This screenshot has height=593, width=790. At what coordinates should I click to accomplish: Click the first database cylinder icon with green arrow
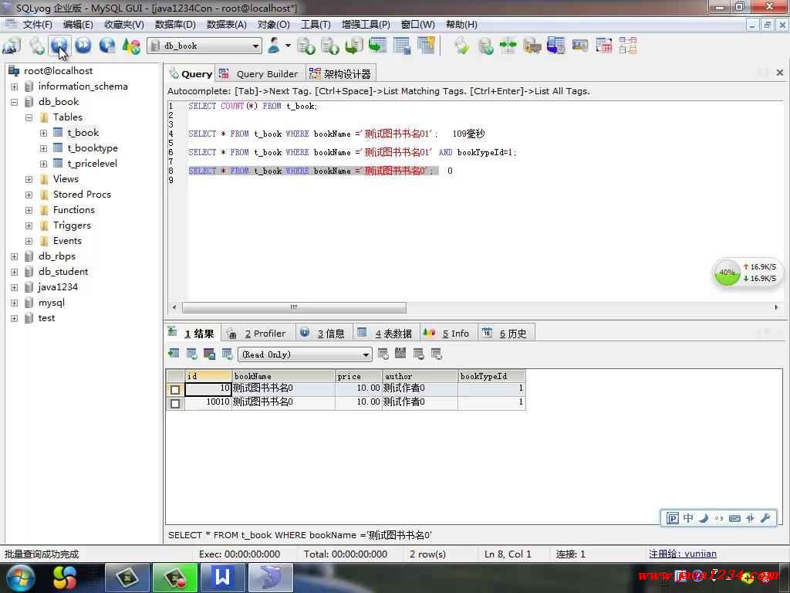[306, 46]
